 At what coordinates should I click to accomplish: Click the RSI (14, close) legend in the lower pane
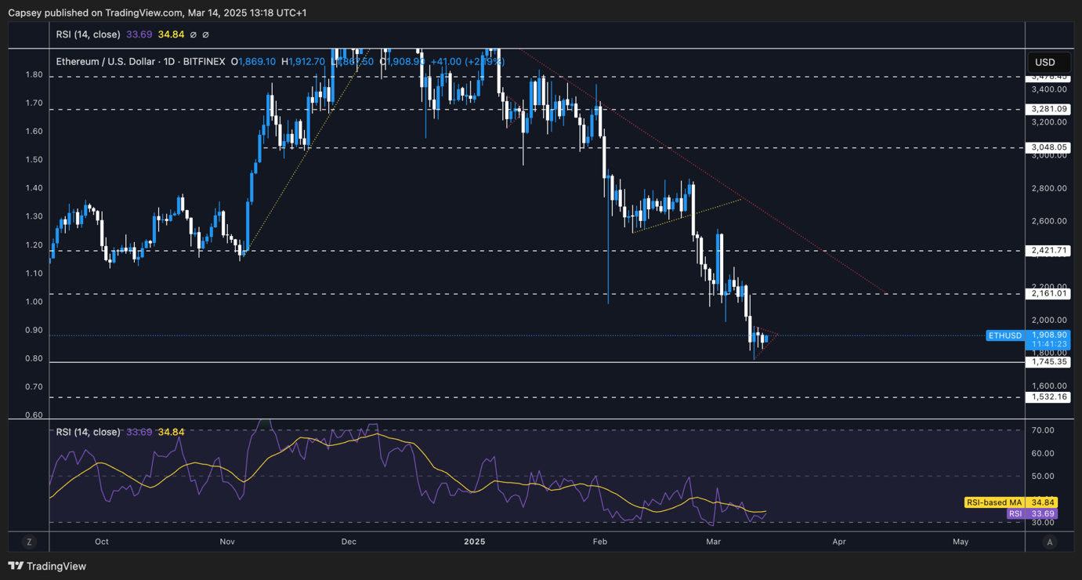point(89,432)
